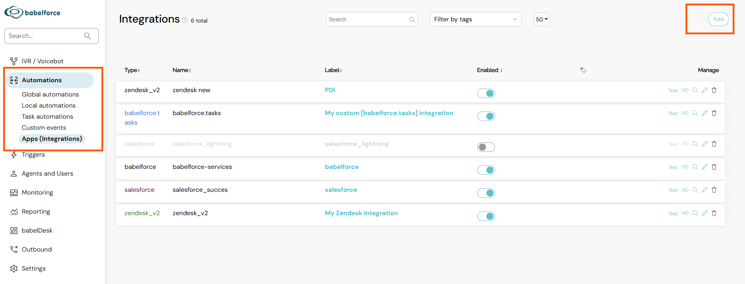Toggle off the babelforce.tasks integration
The image size is (745, 284).
pyautogui.click(x=486, y=116)
